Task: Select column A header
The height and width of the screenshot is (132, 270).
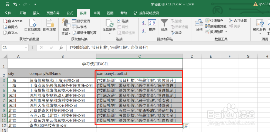Action: (x=18, y=56)
